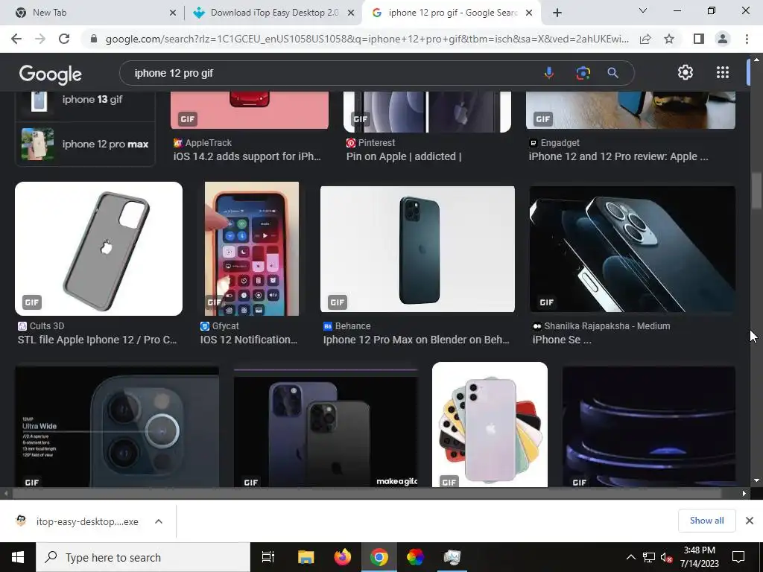This screenshot has height=572, width=763.
Task: Start voice search with microphone icon
Action: pos(549,73)
